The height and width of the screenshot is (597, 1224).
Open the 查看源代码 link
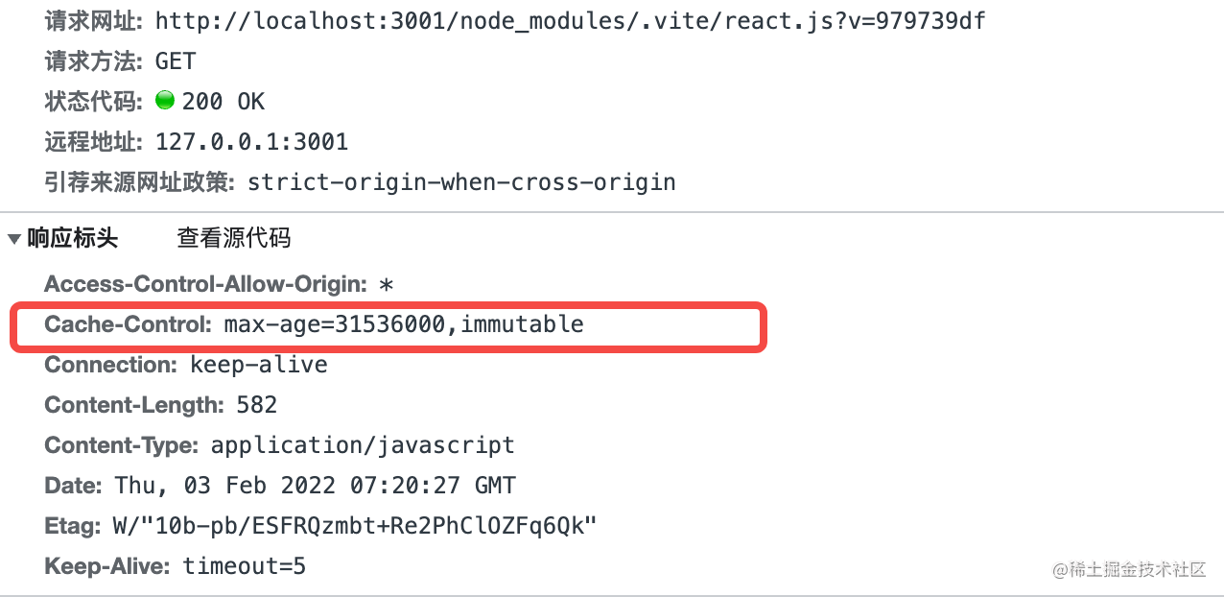click(x=233, y=238)
